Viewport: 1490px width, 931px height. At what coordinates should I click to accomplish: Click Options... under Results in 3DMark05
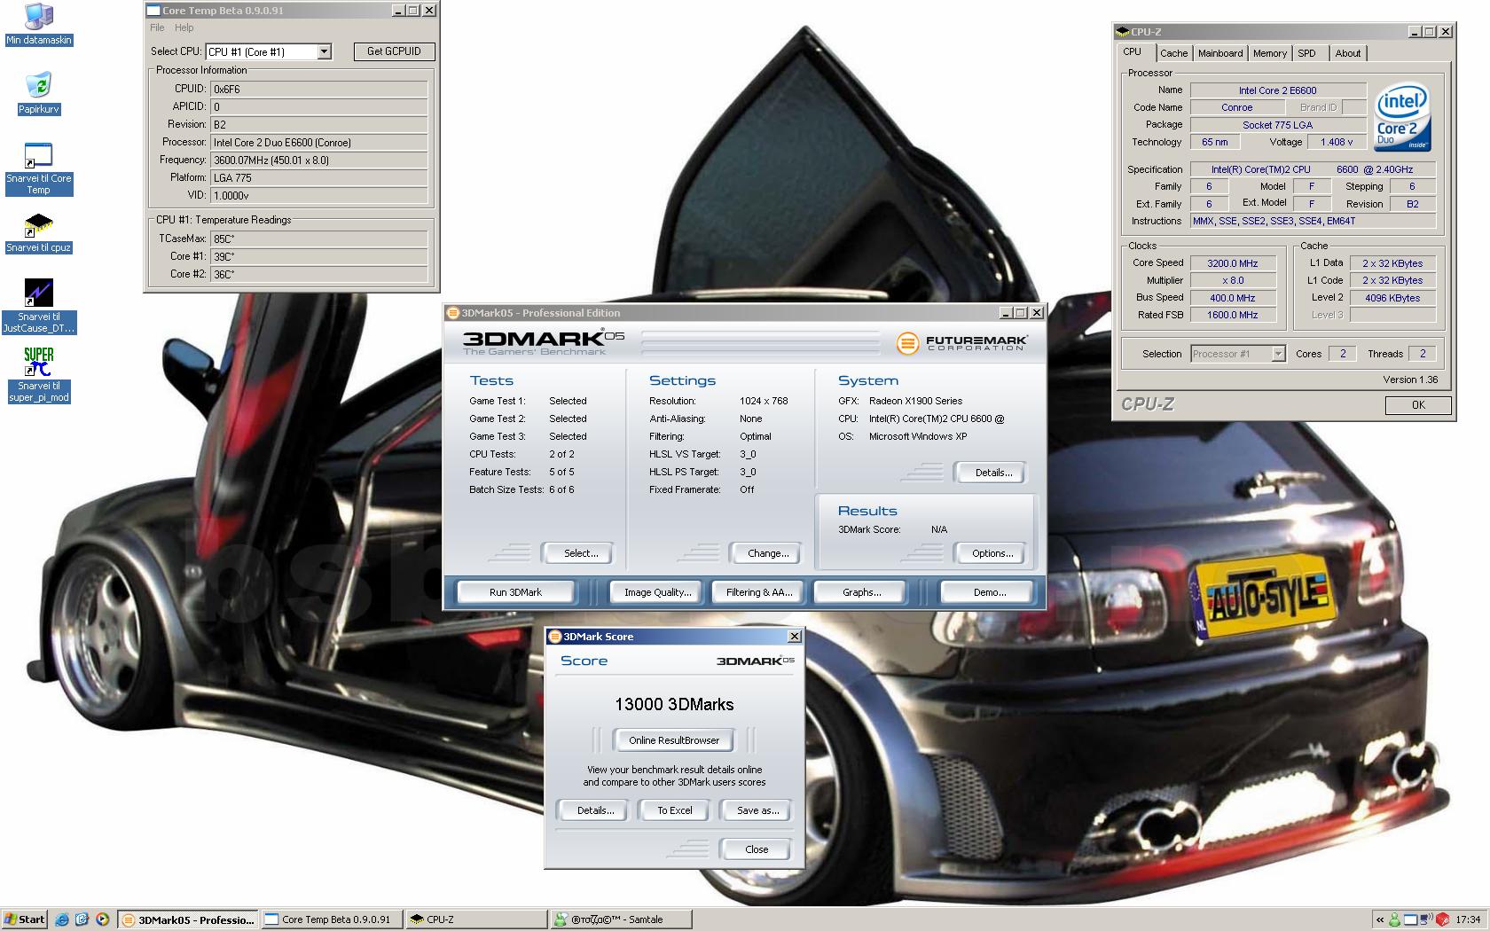992,553
